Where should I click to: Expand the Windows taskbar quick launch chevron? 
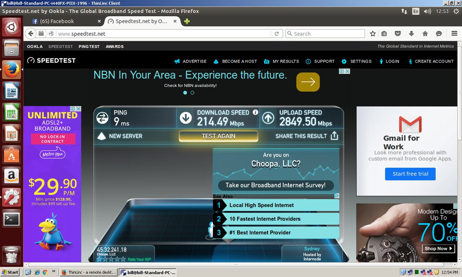[x=54, y=272]
